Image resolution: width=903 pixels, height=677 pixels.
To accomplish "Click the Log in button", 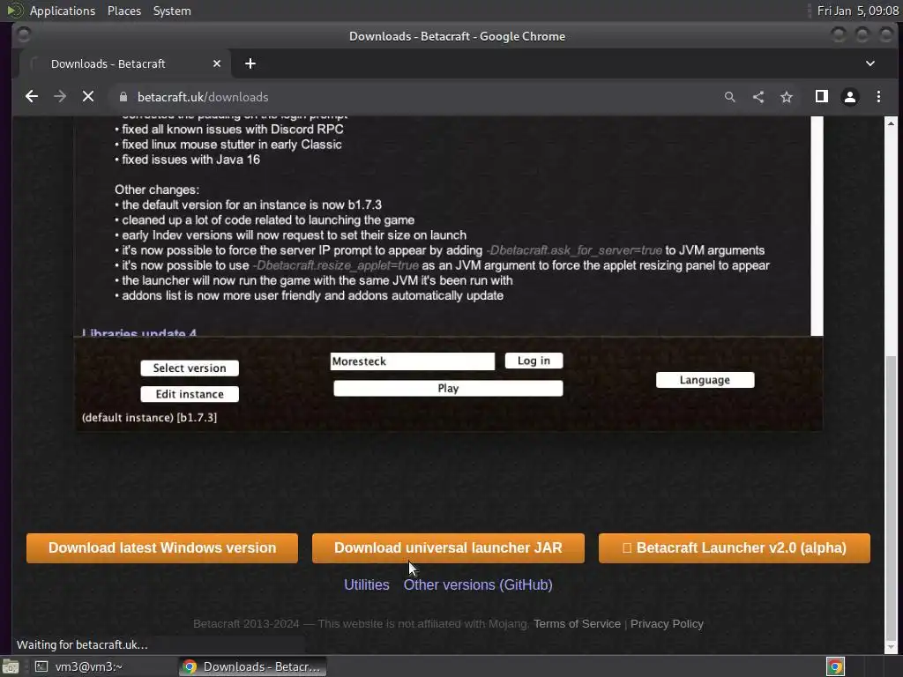I will [x=534, y=361].
